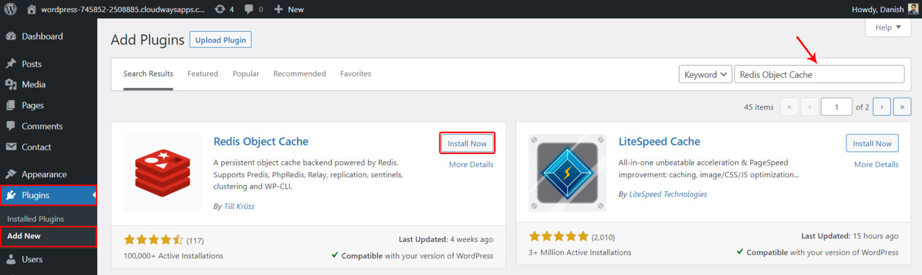Open the WordPress logo menu
This screenshot has width=922, height=275.
point(11,9)
